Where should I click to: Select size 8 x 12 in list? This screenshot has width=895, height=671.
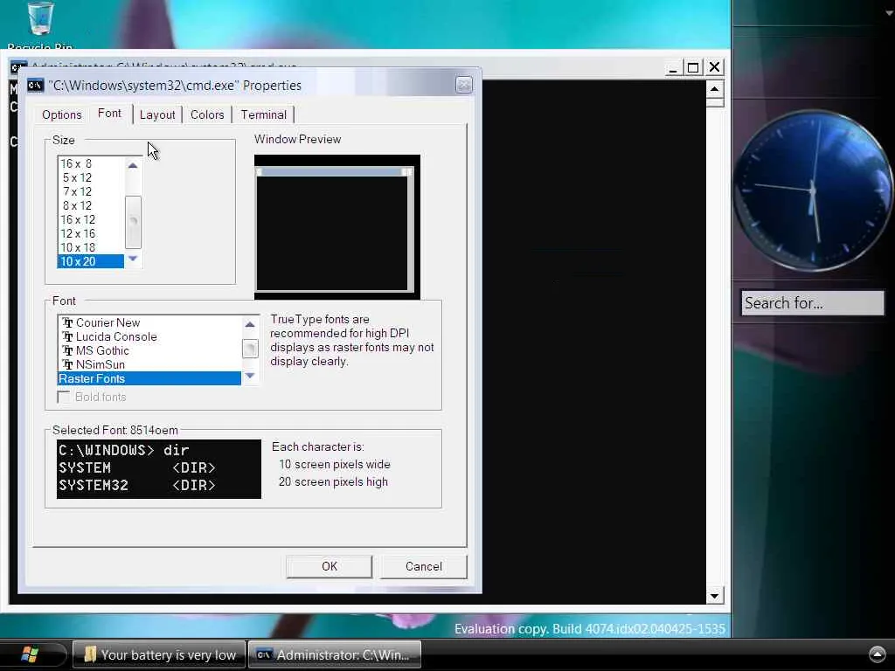(91, 205)
